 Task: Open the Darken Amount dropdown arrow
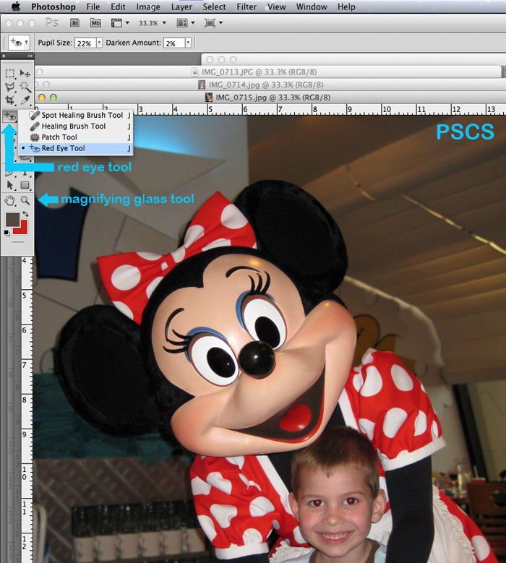point(188,43)
